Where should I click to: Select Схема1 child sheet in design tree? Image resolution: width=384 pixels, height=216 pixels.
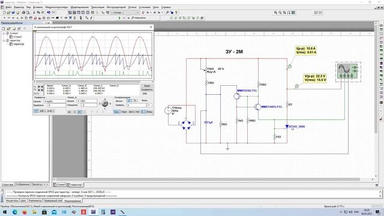tap(17, 37)
